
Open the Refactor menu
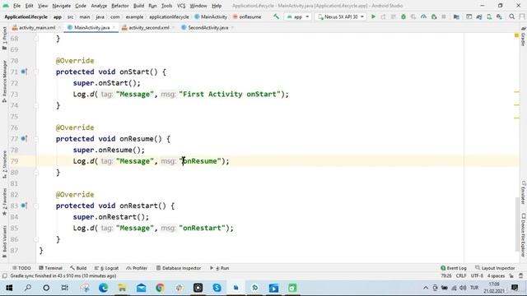(x=120, y=6)
